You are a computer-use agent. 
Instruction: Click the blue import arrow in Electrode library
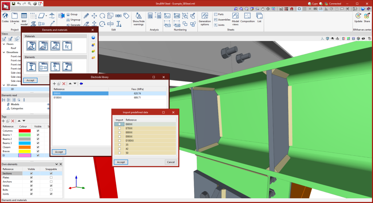(81, 84)
